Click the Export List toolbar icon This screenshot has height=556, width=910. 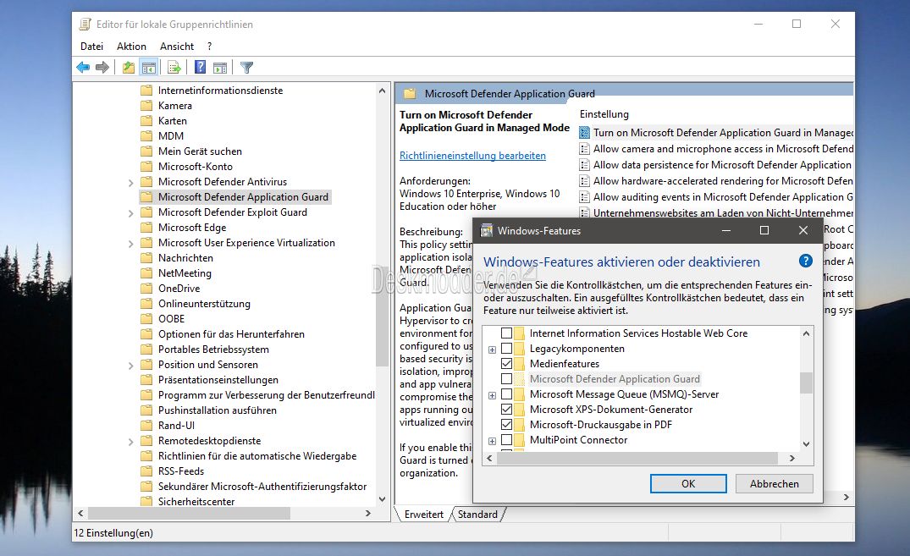pyautogui.click(x=174, y=68)
